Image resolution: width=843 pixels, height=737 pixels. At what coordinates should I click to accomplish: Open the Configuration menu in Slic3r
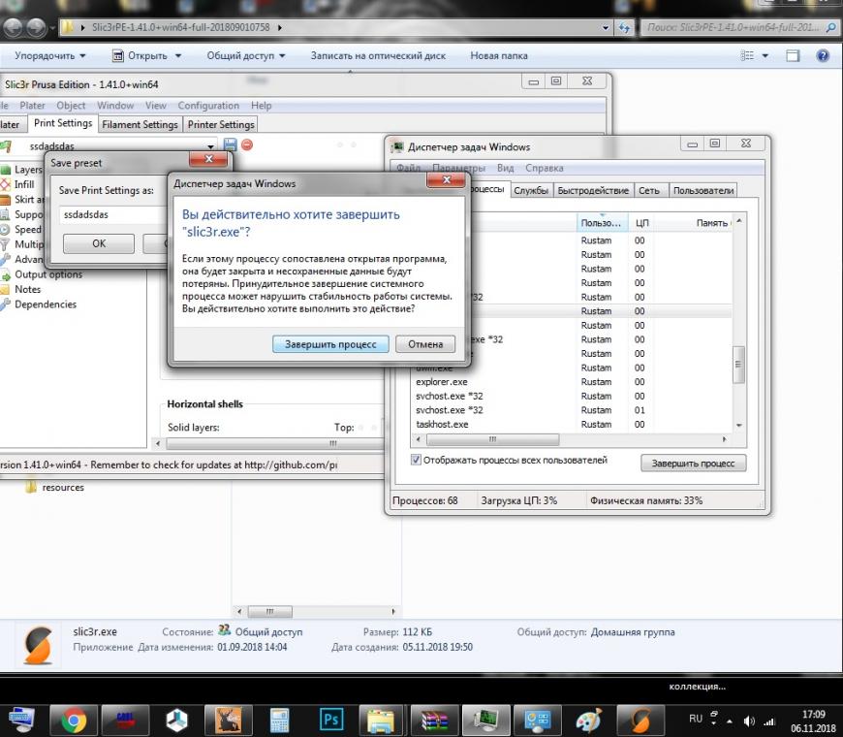tap(208, 106)
